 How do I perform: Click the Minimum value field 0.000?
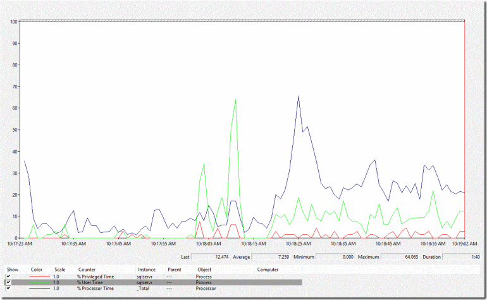(x=335, y=257)
